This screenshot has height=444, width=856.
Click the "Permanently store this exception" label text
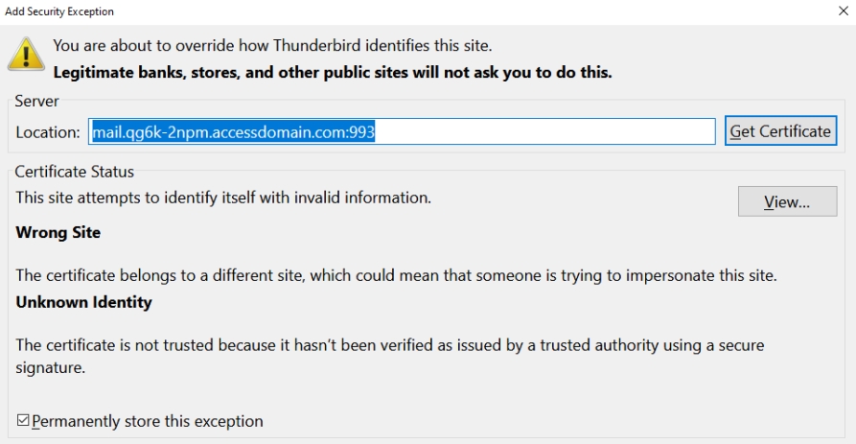click(148, 421)
